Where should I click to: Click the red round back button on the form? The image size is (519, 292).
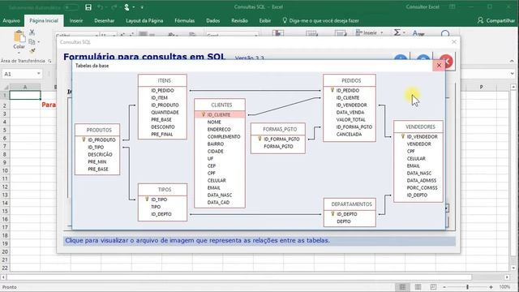pos(447,61)
